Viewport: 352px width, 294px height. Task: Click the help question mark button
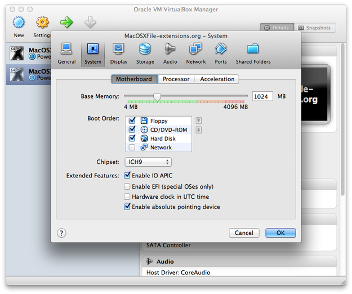[x=61, y=233]
